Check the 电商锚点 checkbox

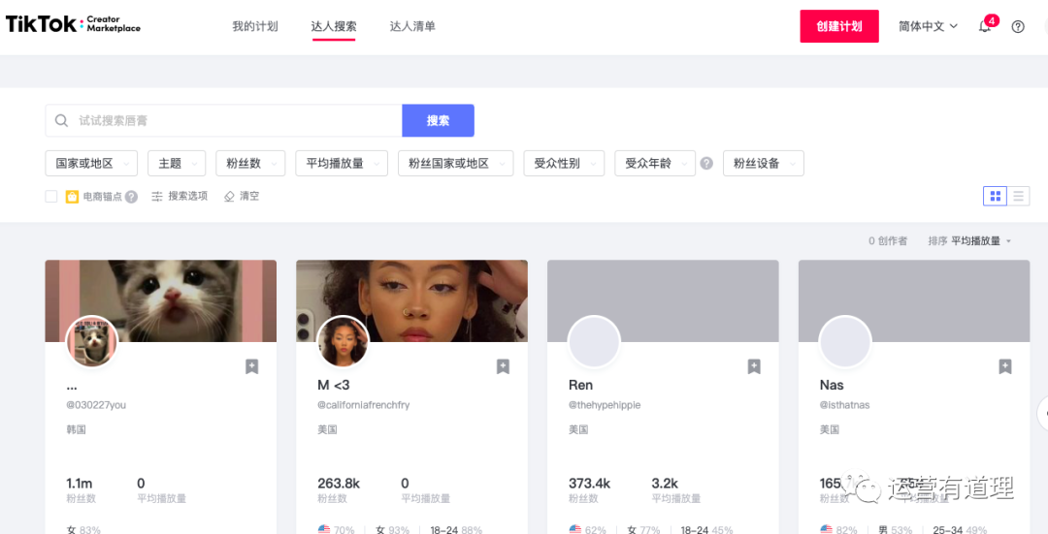tap(51, 197)
